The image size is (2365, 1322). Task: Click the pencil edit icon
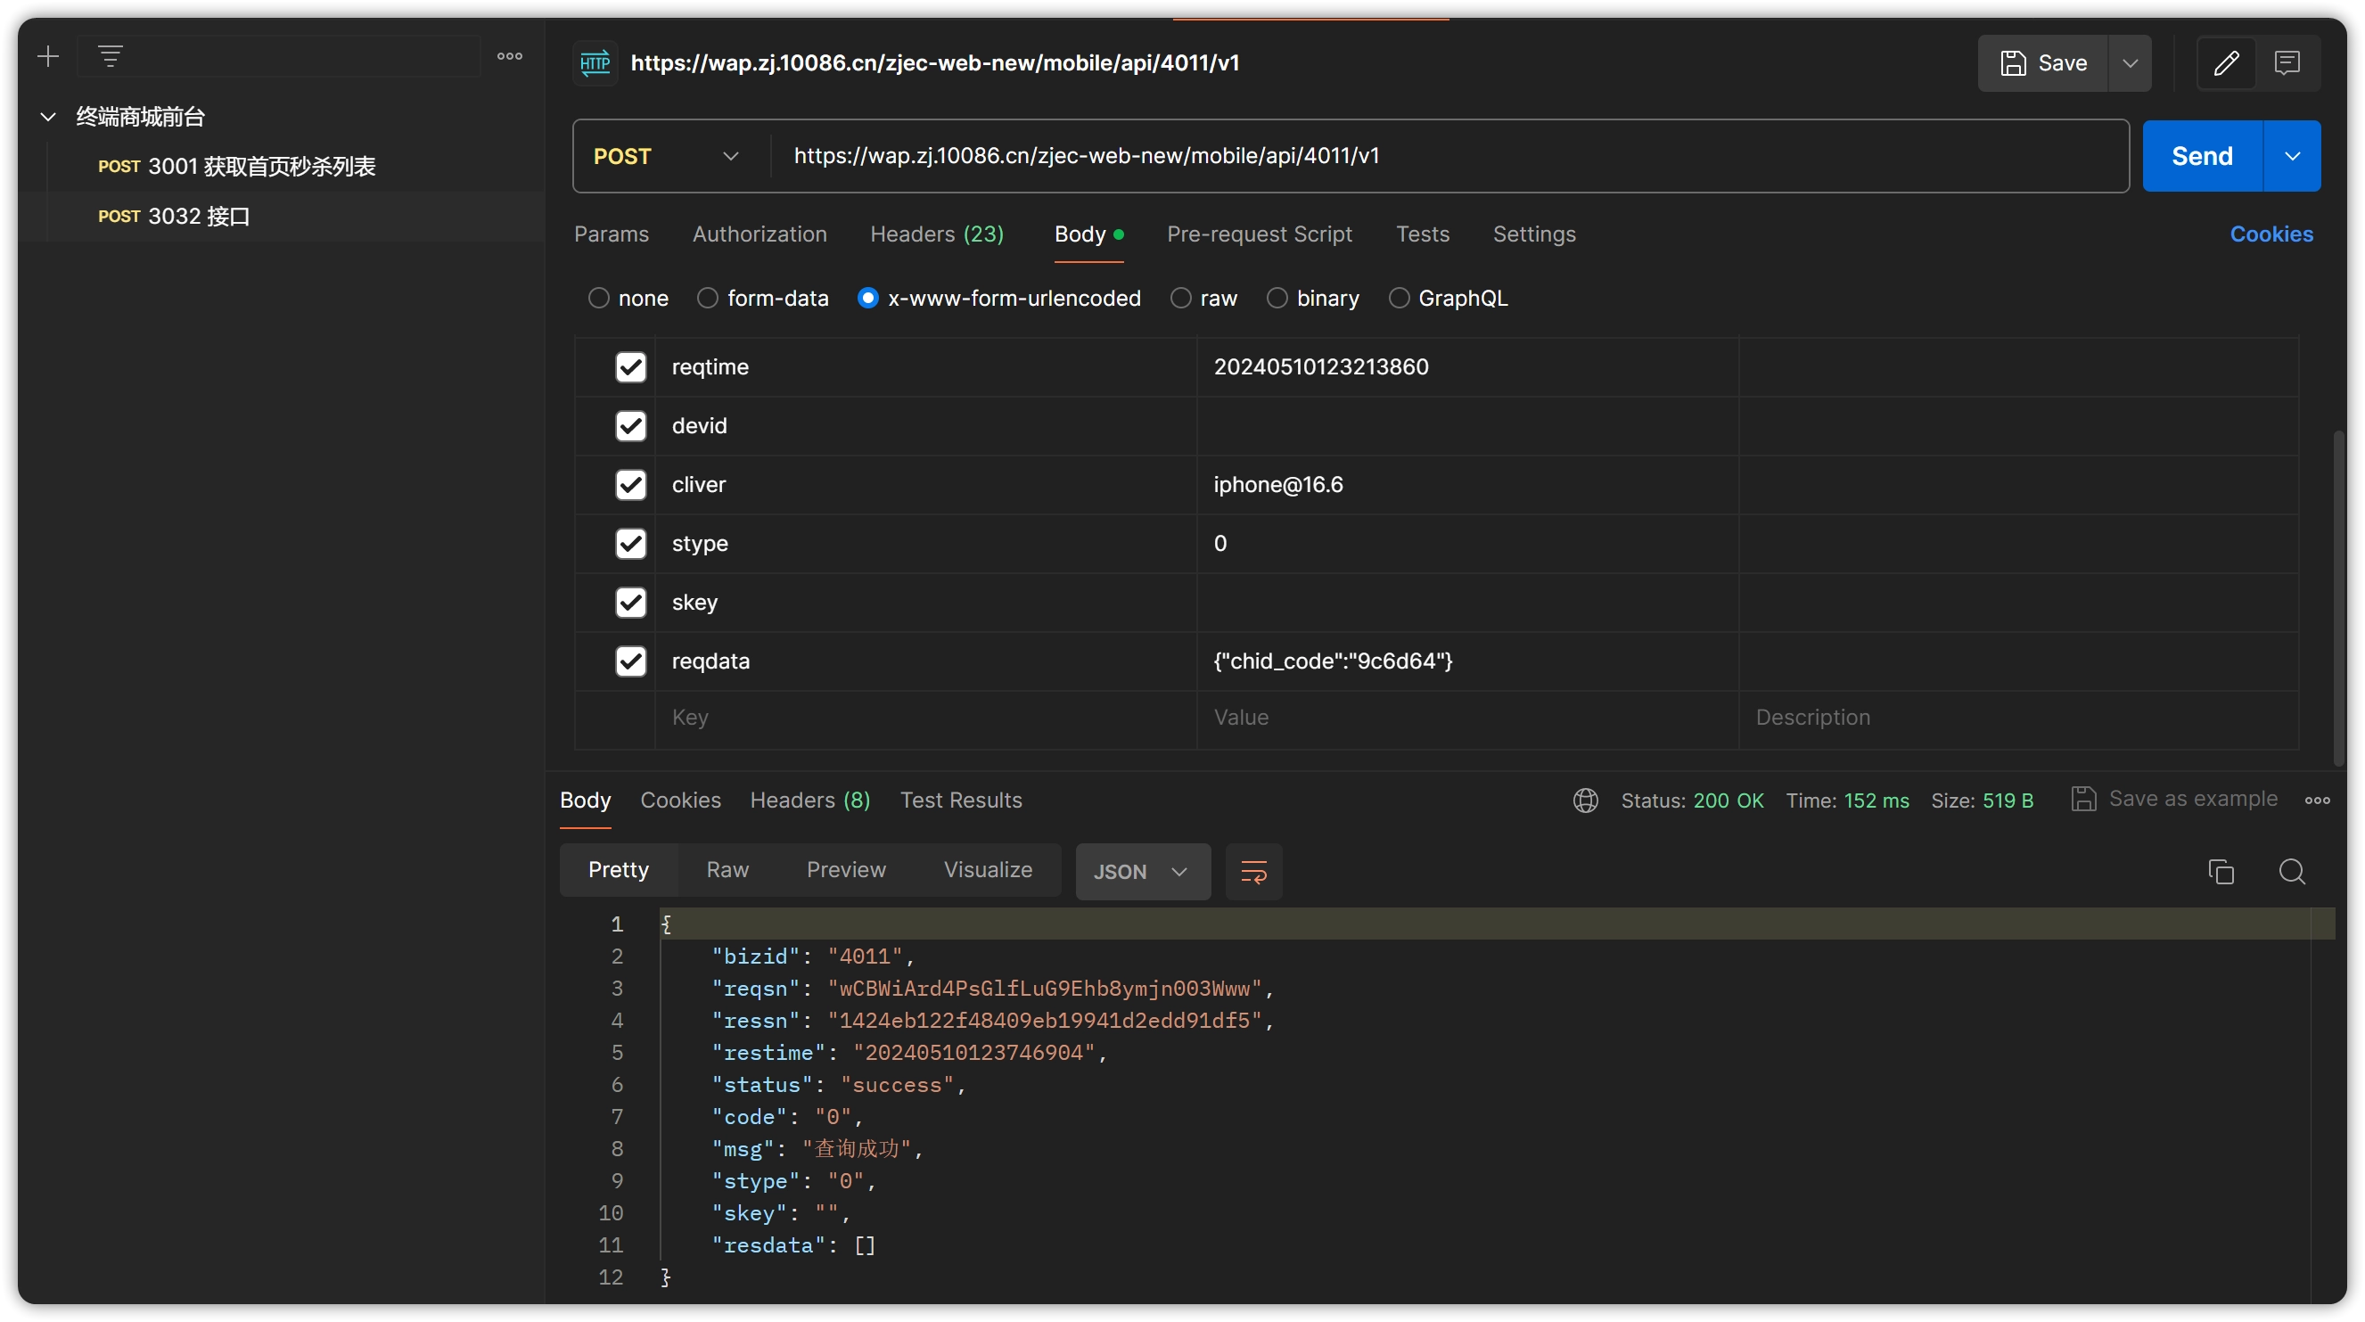click(2226, 63)
